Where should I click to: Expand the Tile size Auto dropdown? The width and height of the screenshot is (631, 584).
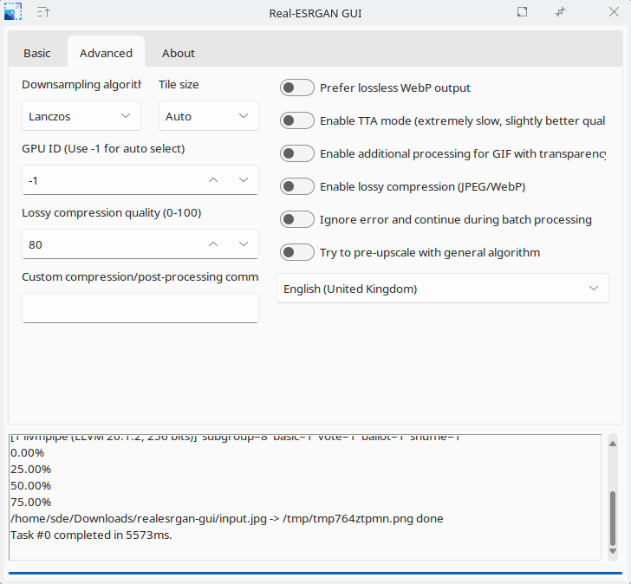208,116
